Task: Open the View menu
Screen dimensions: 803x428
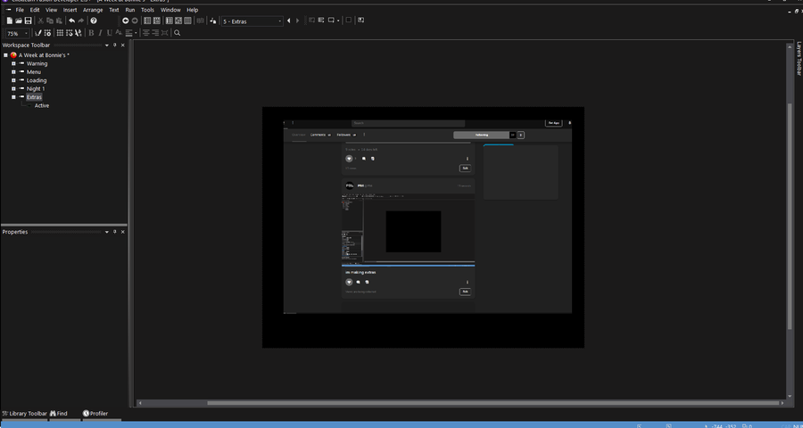Action: [x=51, y=10]
